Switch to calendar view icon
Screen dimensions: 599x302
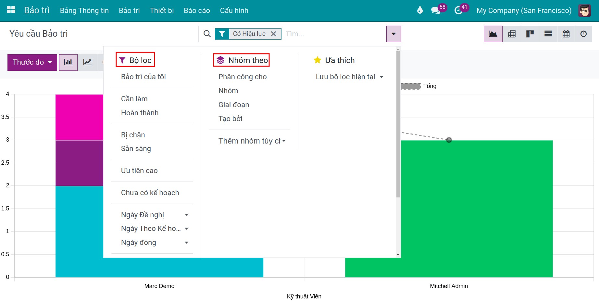point(566,34)
